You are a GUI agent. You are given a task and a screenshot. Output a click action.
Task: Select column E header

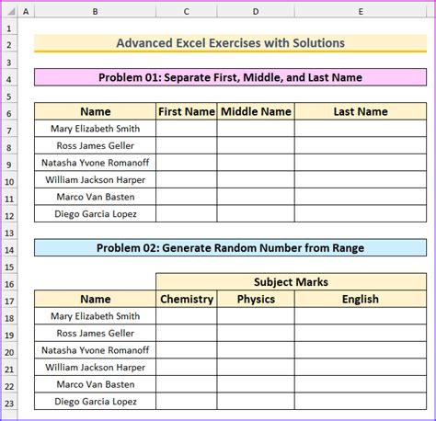click(x=361, y=12)
